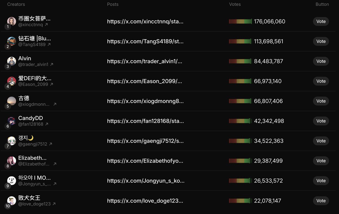Image resolution: width=339 pixels, height=214 pixels.
Task: Open post link x.com/gaengji7512
Action: (x=145, y=141)
